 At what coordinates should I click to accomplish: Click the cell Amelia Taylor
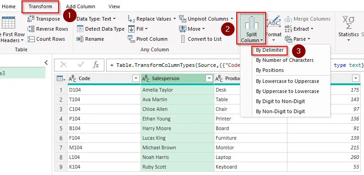tap(177, 90)
